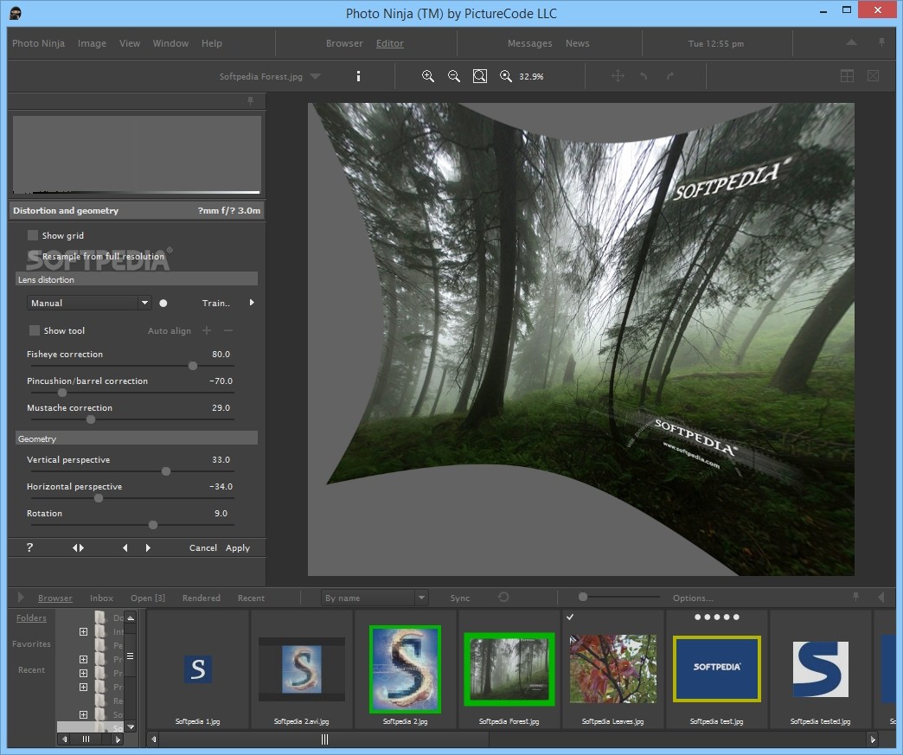The image size is (903, 755).
Task: Click the Fisheye correction slider handle
Action: pos(193,366)
